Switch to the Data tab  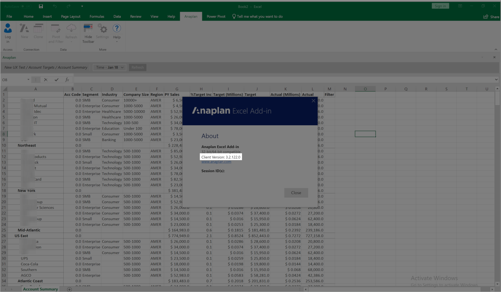coord(117,17)
